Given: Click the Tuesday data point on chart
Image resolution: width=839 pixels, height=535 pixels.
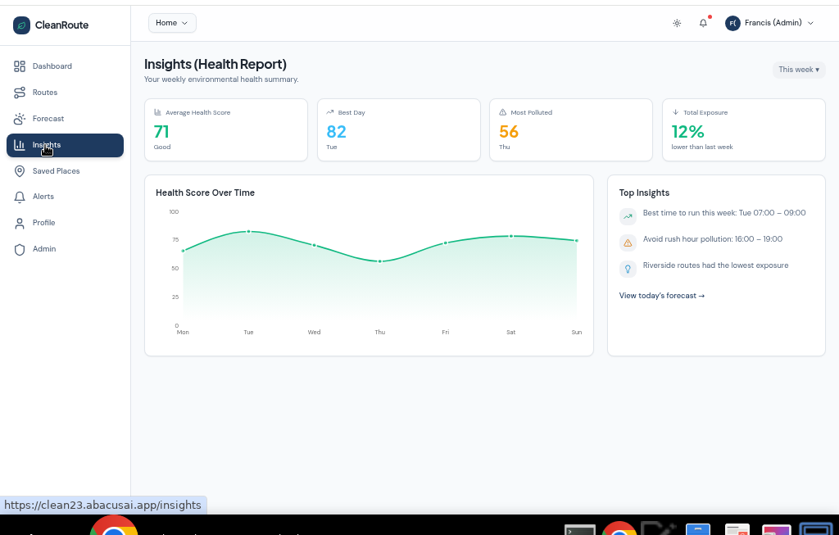Looking at the screenshot, I should tap(249, 232).
